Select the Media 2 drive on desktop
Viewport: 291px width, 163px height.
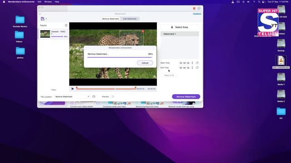pos(281,95)
